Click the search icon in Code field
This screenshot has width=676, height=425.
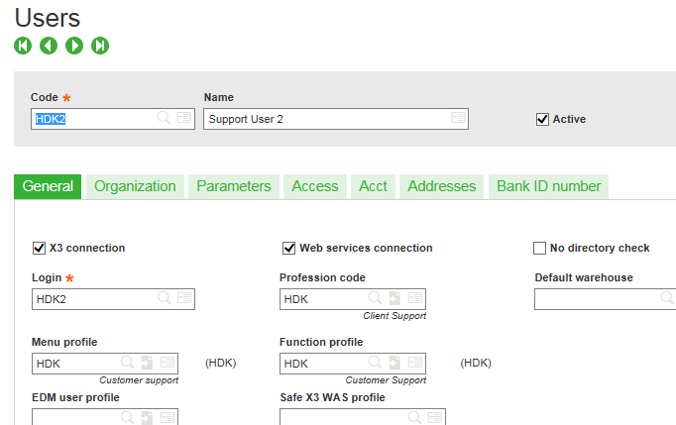pos(164,118)
